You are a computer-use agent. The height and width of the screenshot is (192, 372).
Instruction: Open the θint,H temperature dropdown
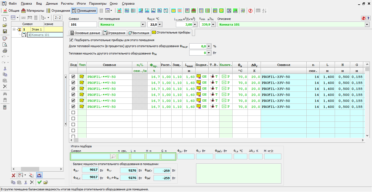point(160,25)
